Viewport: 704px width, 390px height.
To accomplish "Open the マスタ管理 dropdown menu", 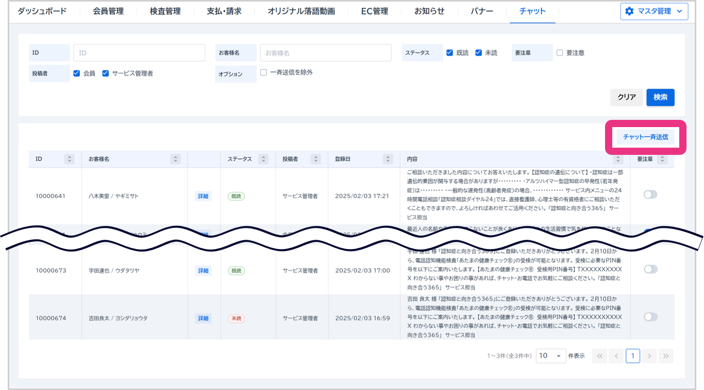I will click(654, 11).
